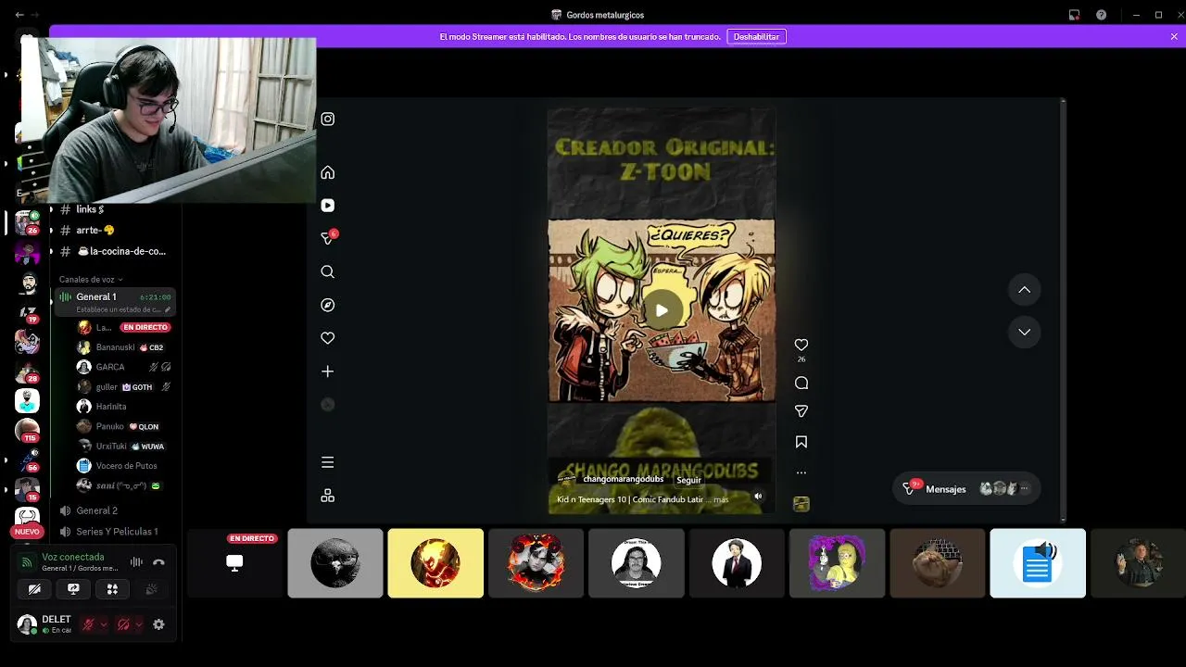Open Discord help question mark icon
Screen dimensions: 1186x667
point(1101,15)
